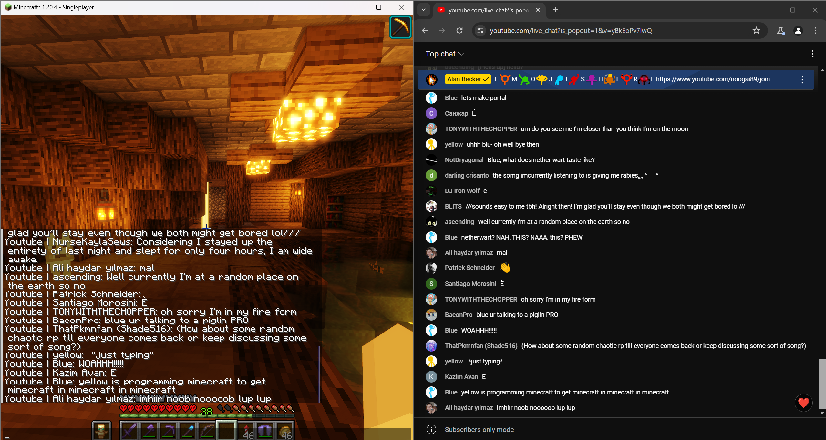Click the forward navigation arrow
The image size is (826, 440).
[x=442, y=31]
